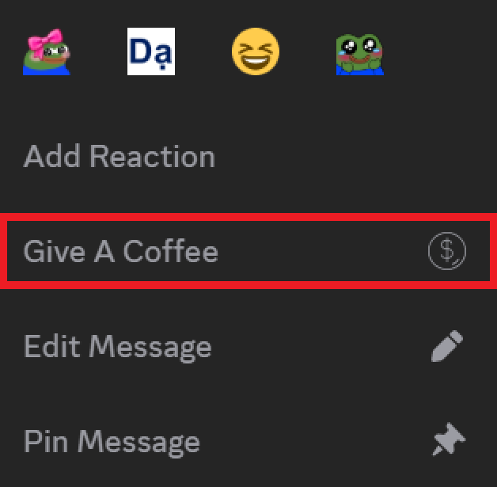Click the pushpin icon next to Pin Message
This screenshot has height=487, width=497.
(448, 439)
